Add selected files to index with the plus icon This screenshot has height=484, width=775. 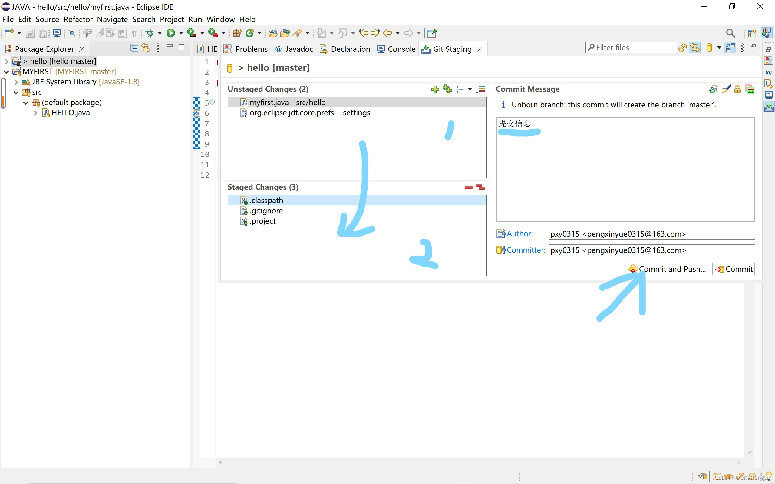tap(435, 89)
